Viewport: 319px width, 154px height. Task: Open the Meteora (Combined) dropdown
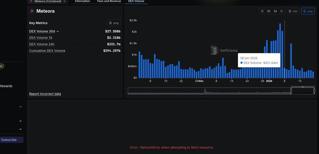point(47,1)
